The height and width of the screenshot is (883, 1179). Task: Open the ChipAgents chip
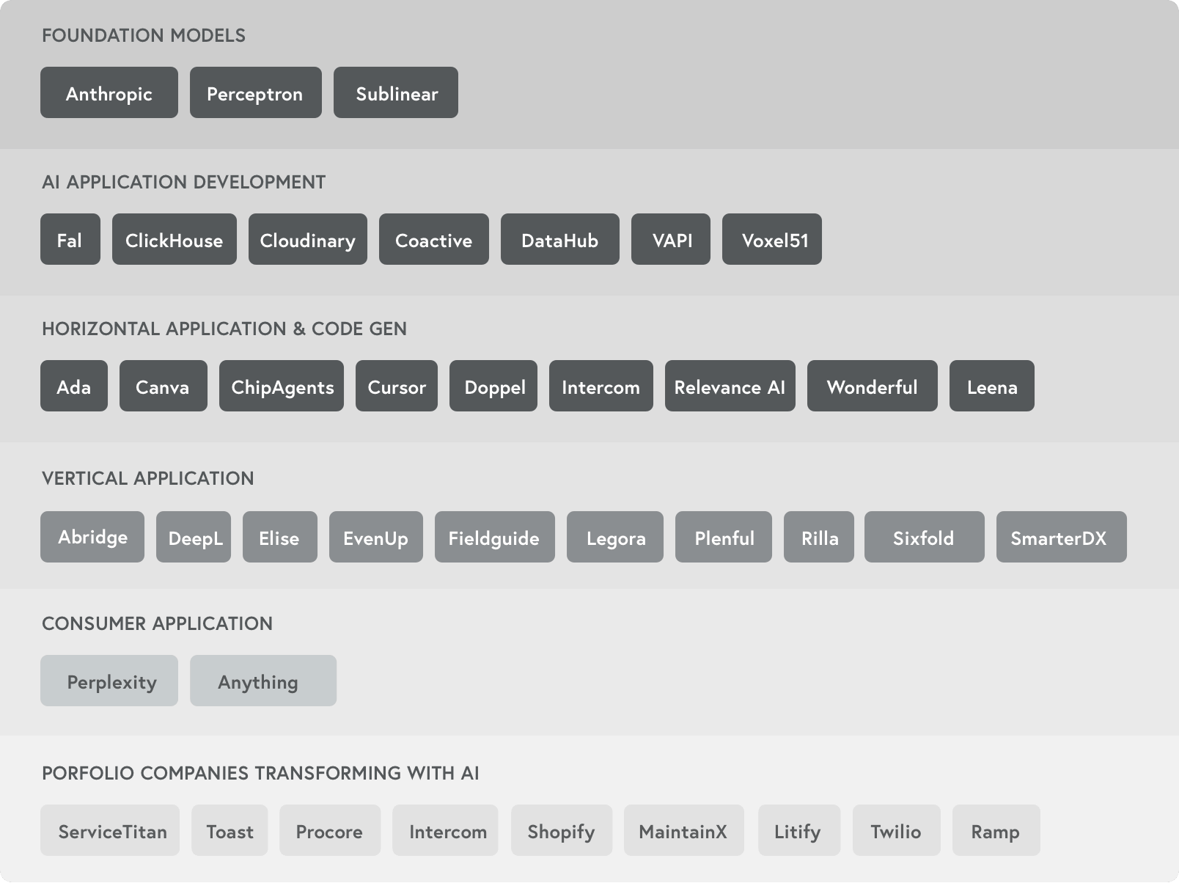pos(282,386)
